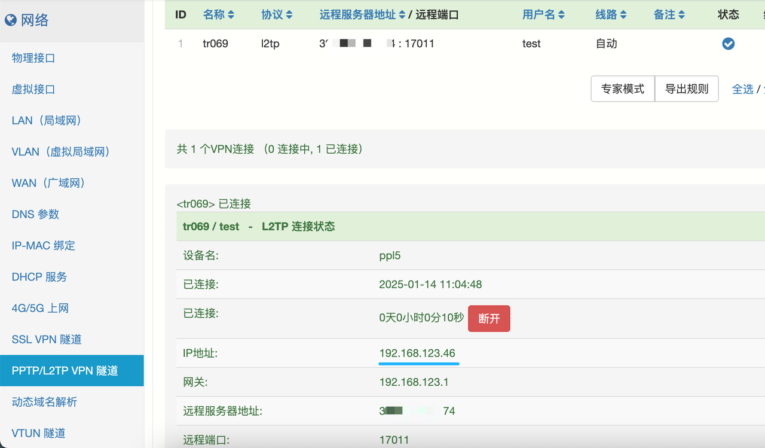765x448 pixels.
Task: Click the 专家模式 button
Action: pos(622,89)
